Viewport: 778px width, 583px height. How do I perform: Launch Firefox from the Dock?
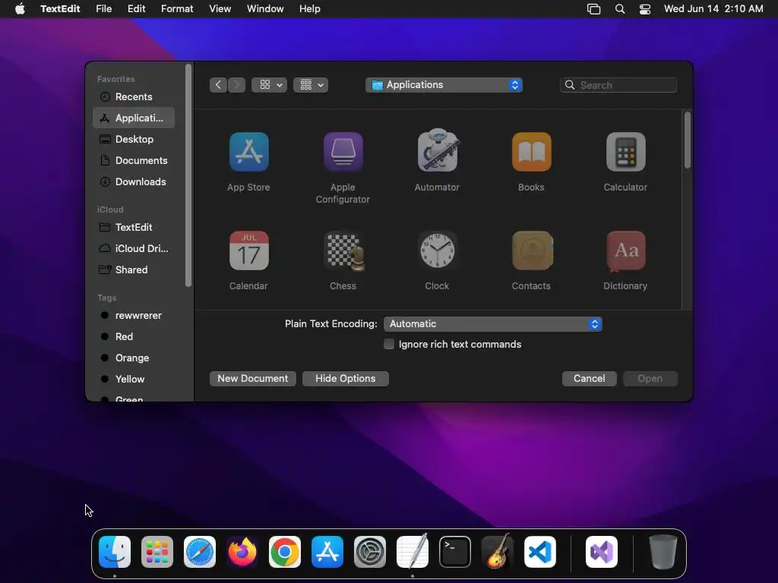pyautogui.click(x=242, y=552)
